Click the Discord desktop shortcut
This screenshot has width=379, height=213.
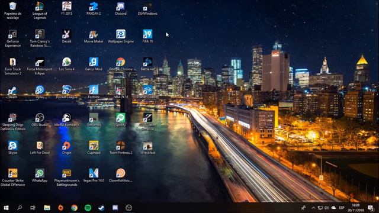click(x=121, y=8)
